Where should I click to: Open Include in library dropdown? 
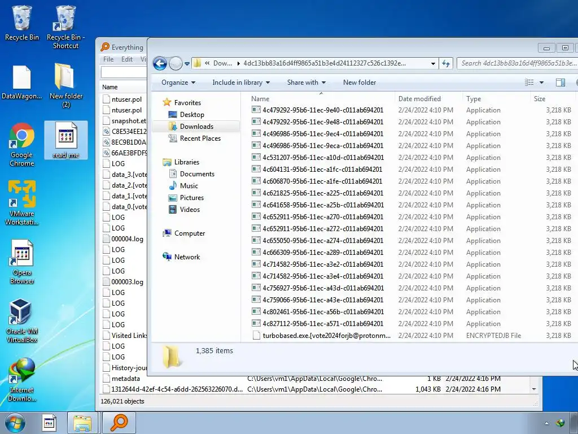pos(241,83)
